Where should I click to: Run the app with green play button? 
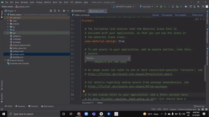click(x=157, y=6)
